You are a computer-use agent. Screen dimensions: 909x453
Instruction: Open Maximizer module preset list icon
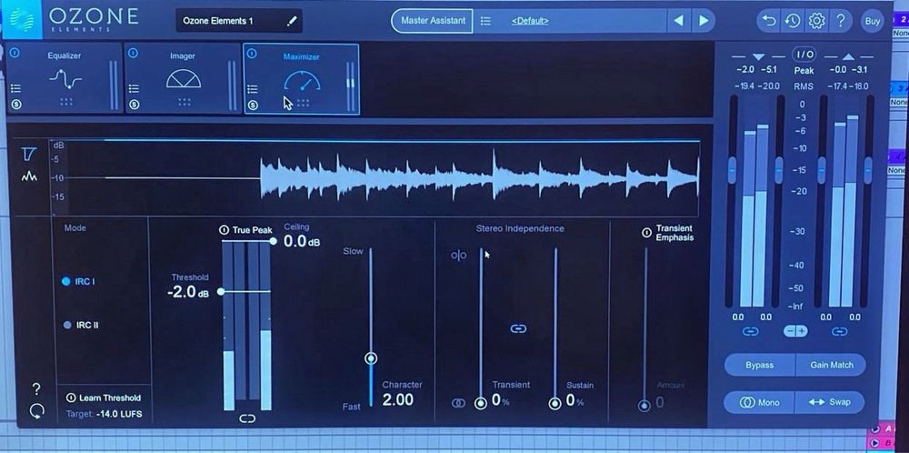pyautogui.click(x=252, y=89)
